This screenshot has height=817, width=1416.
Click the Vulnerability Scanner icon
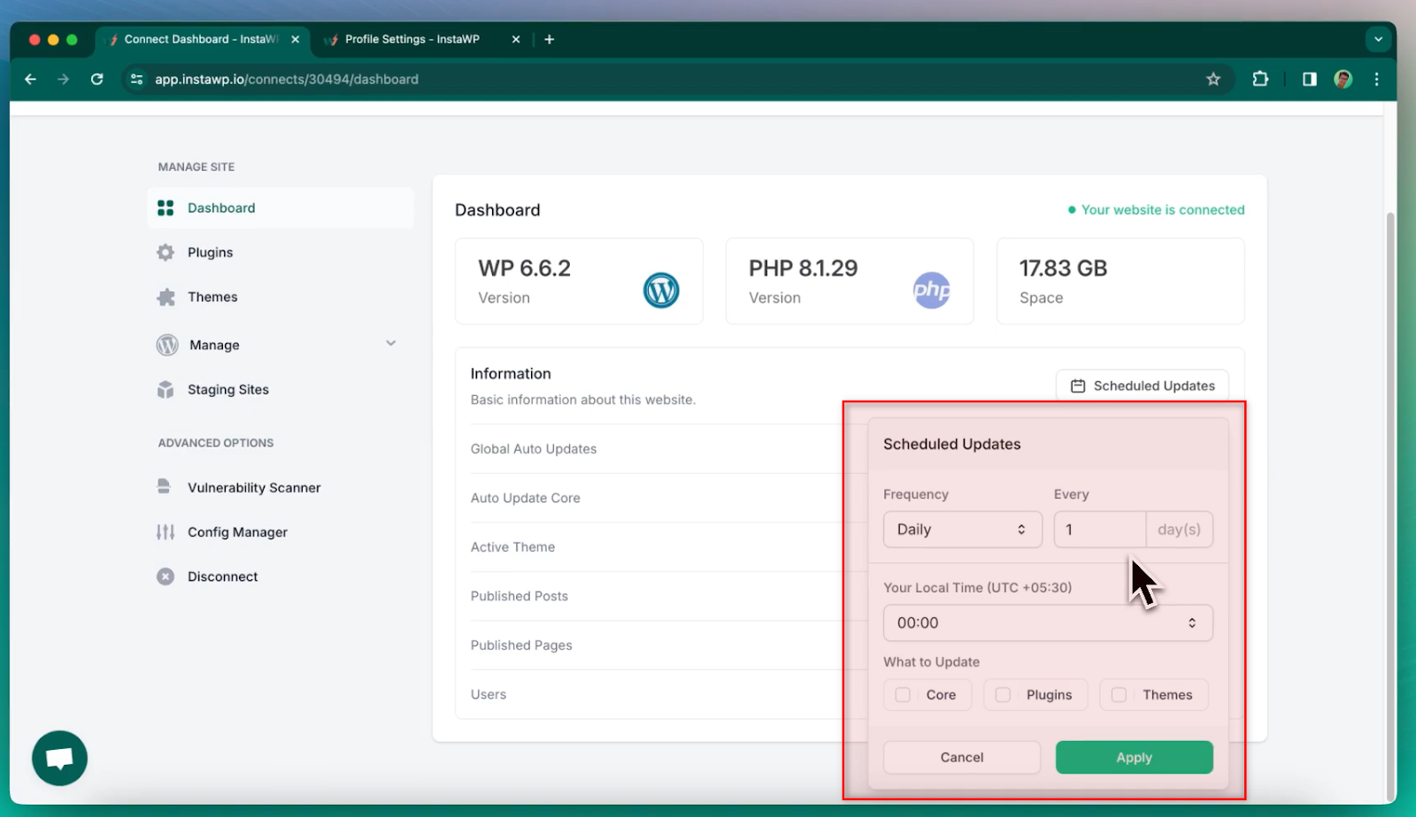tap(164, 486)
